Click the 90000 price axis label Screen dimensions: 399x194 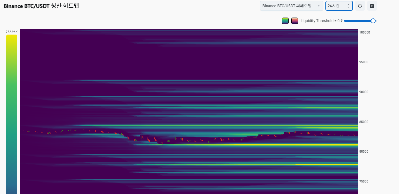(364, 92)
